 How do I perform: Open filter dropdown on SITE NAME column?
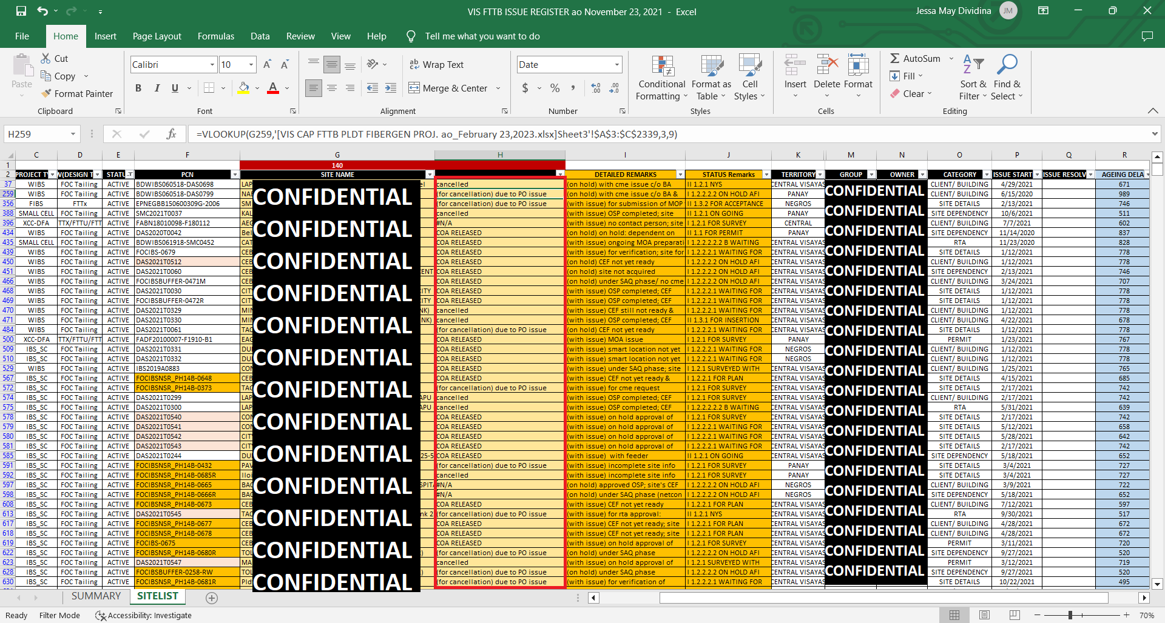[x=430, y=175]
